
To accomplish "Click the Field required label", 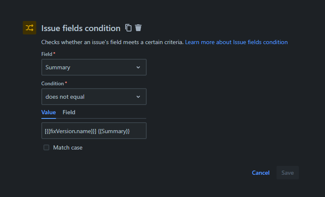I will [48, 54].
